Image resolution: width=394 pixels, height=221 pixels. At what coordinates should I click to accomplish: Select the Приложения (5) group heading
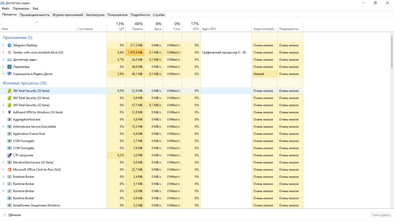pyautogui.click(x=18, y=38)
